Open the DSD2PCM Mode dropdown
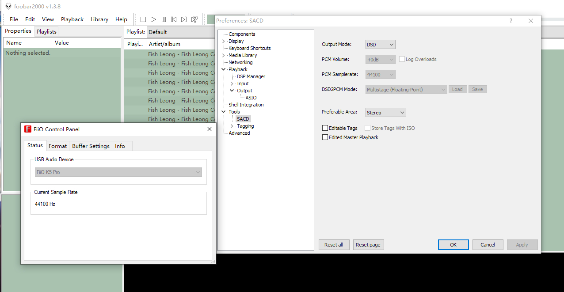 pyautogui.click(x=406, y=90)
